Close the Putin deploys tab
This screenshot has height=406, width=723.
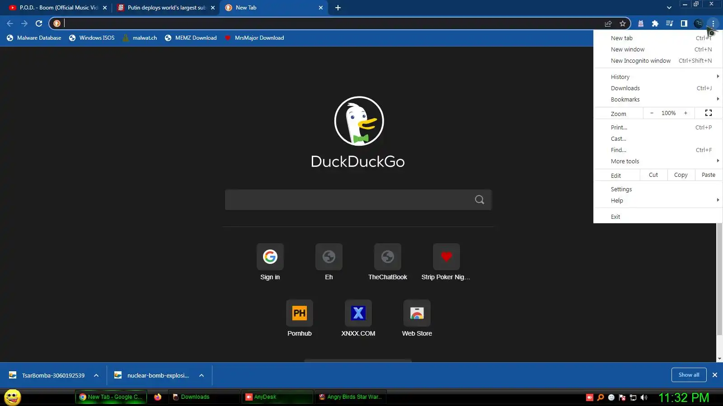click(213, 8)
